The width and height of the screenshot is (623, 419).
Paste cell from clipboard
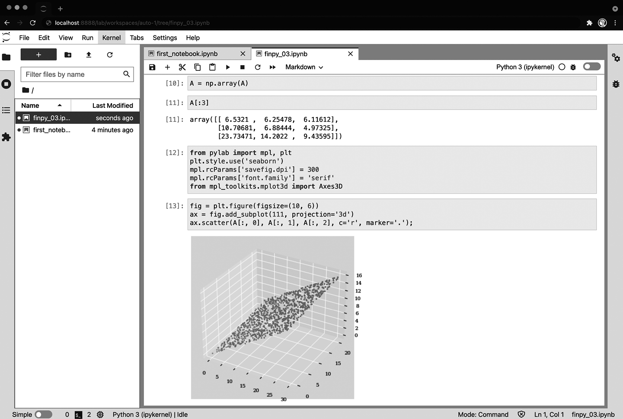212,67
